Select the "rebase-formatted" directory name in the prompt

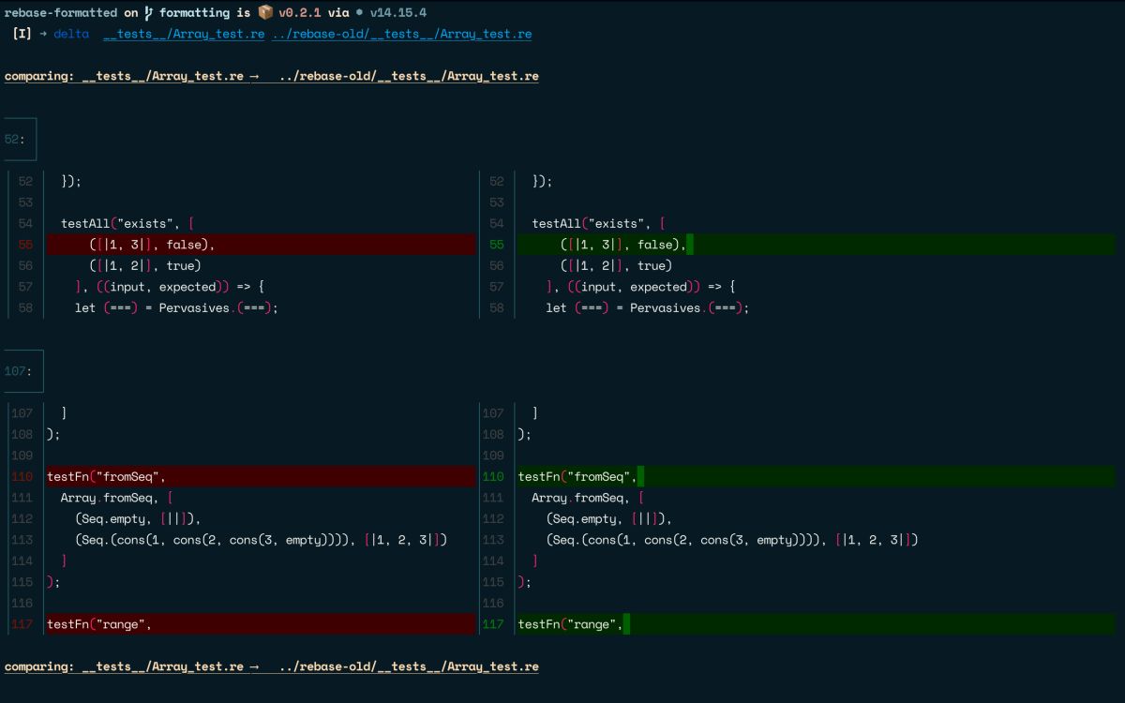[61, 13]
